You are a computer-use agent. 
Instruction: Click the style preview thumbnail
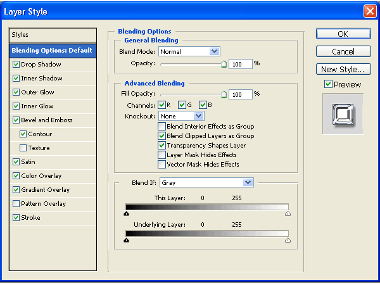pos(343,115)
